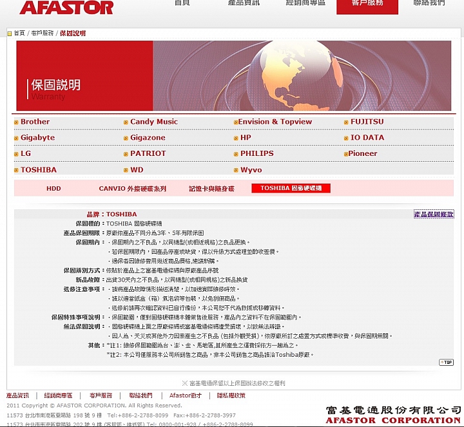
Task: Click the footer 客戶服務 link
Action: pyautogui.click(x=101, y=395)
